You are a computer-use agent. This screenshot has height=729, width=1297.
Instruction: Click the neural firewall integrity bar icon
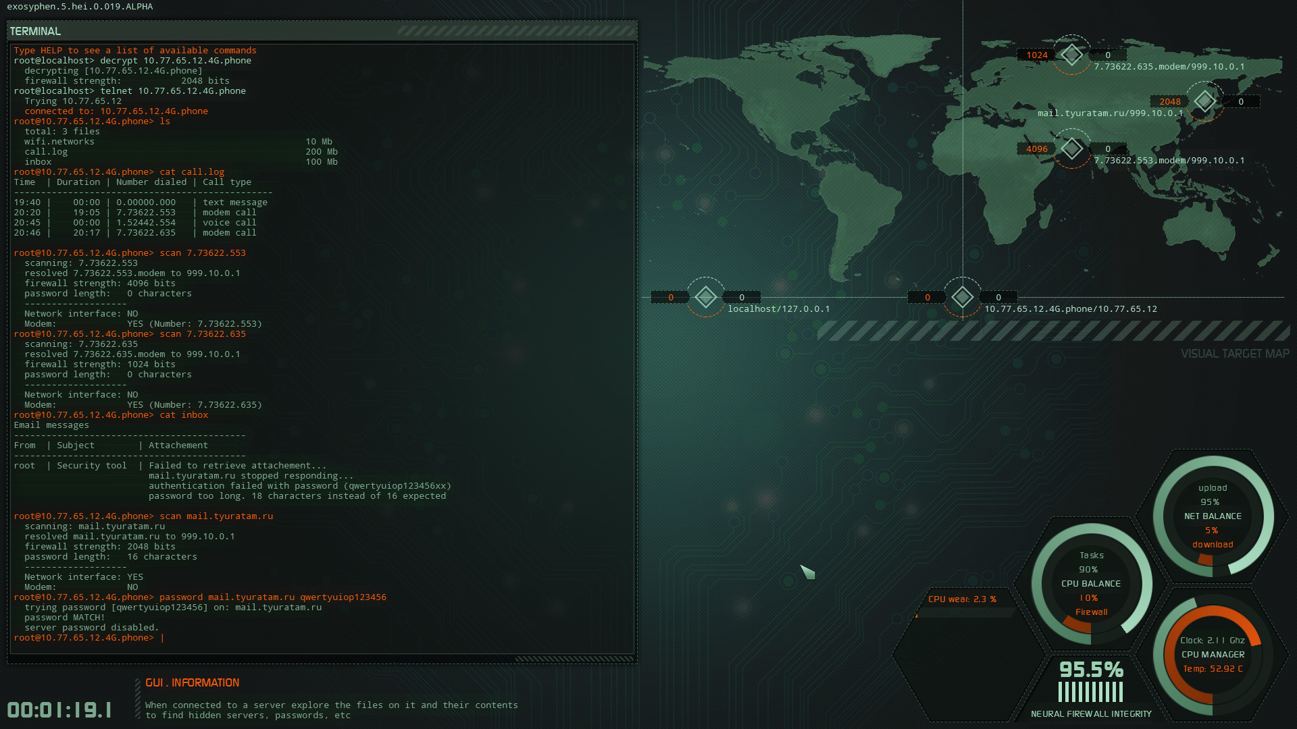pos(1090,690)
